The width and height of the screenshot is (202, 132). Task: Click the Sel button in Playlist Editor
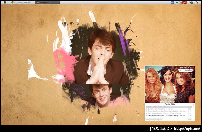(x=156, y=120)
